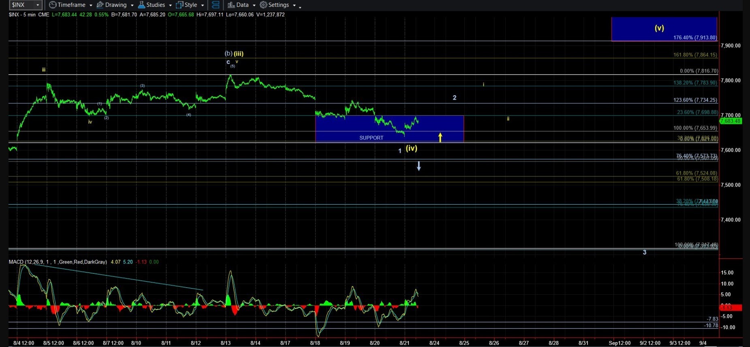Expand the Data dropdown arrow
Image resolution: width=750 pixels, height=347 pixels.
pos(254,5)
